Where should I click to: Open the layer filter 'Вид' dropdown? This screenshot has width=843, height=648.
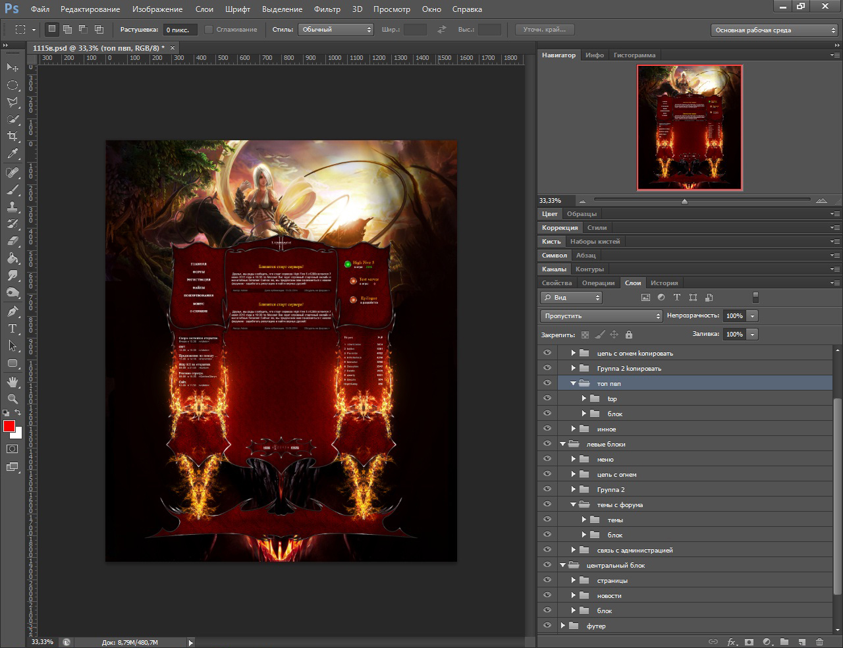tap(571, 298)
